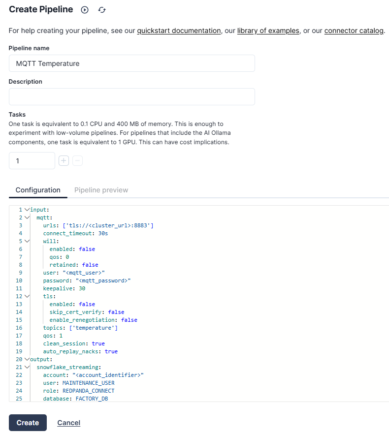Collapse the input section on line 1

click(27, 210)
